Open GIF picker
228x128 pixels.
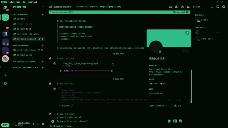click(175, 121)
